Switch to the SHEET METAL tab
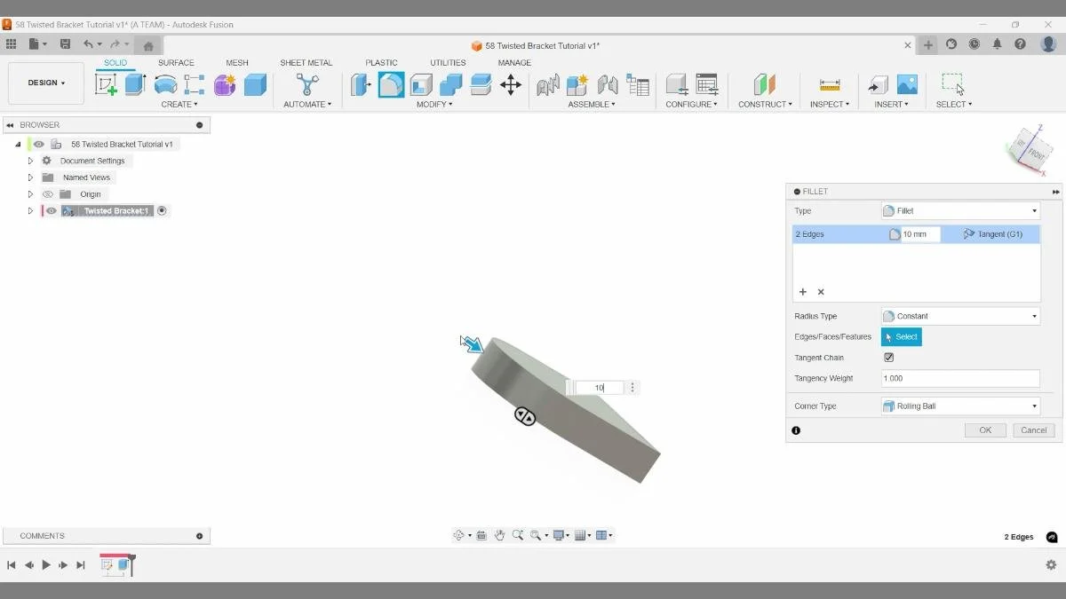Viewport: 1066px width, 599px height. tap(306, 62)
